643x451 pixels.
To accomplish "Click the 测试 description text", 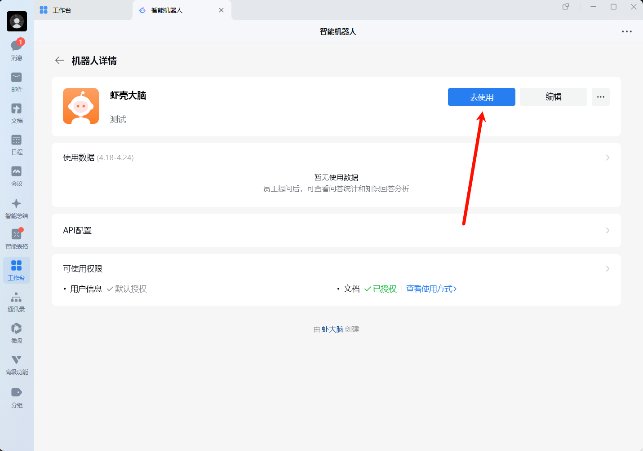I will pyautogui.click(x=118, y=119).
